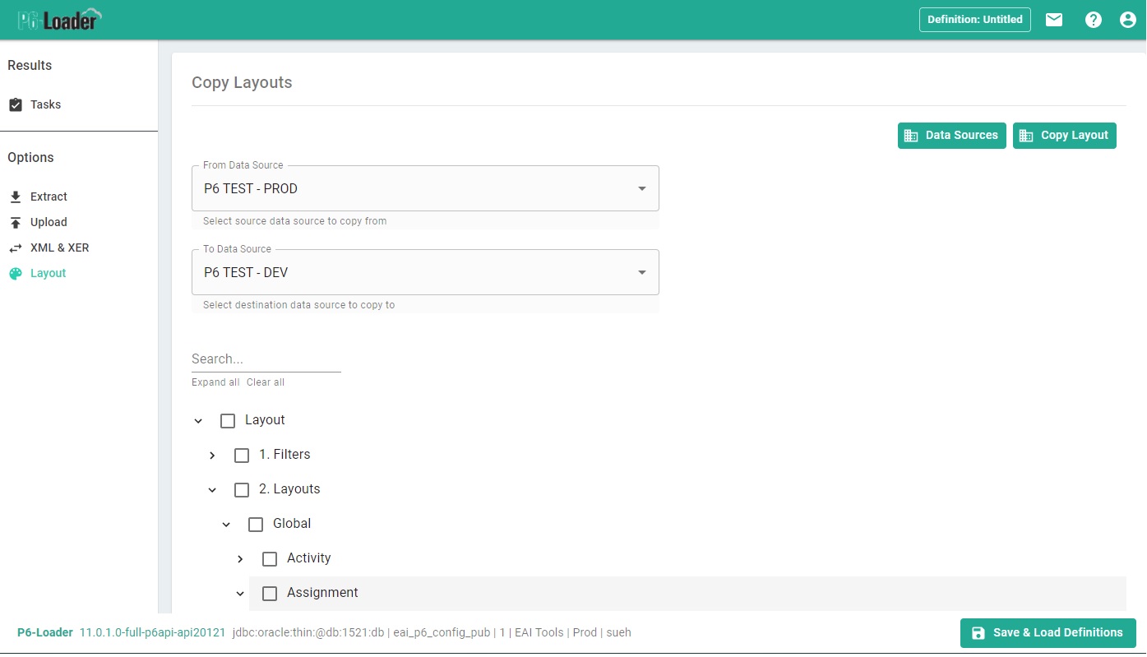Image resolution: width=1147 pixels, height=657 pixels.
Task: Click the Upload arrow icon
Action: (x=16, y=223)
